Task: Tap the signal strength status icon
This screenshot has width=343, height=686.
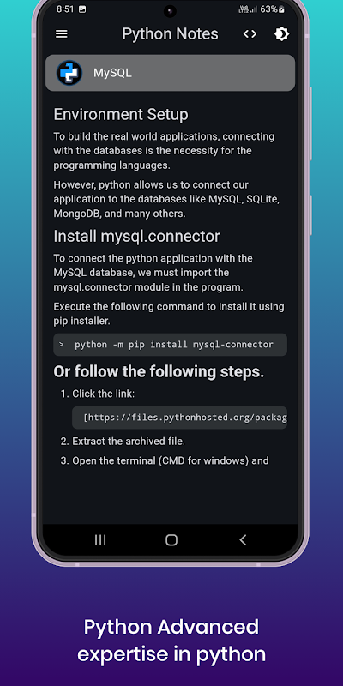Action: 253,9
